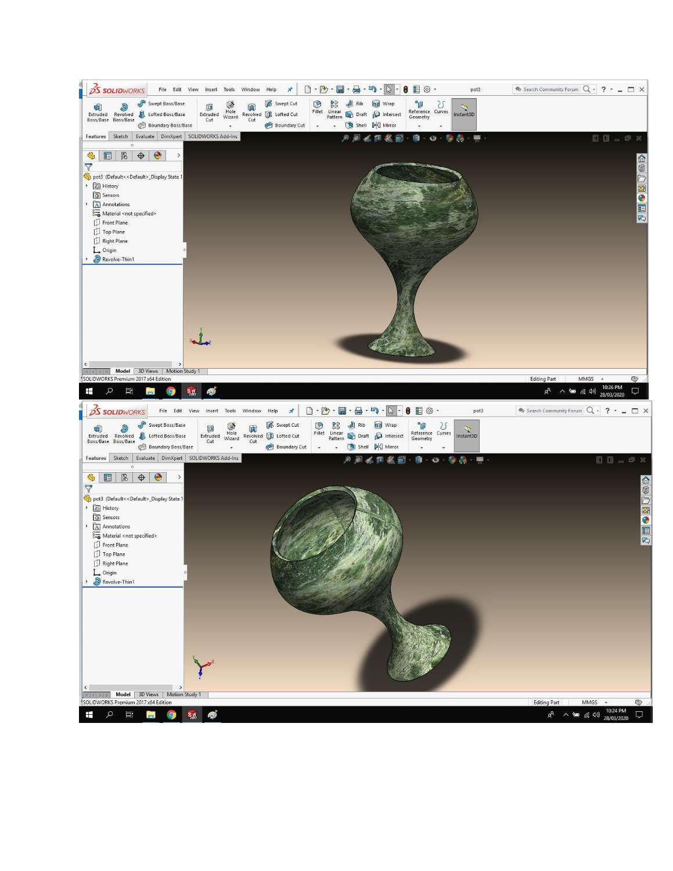The width and height of the screenshot is (673, 871).
Task: Click the Shell tool in the upper window
Action: coord(356,125)
